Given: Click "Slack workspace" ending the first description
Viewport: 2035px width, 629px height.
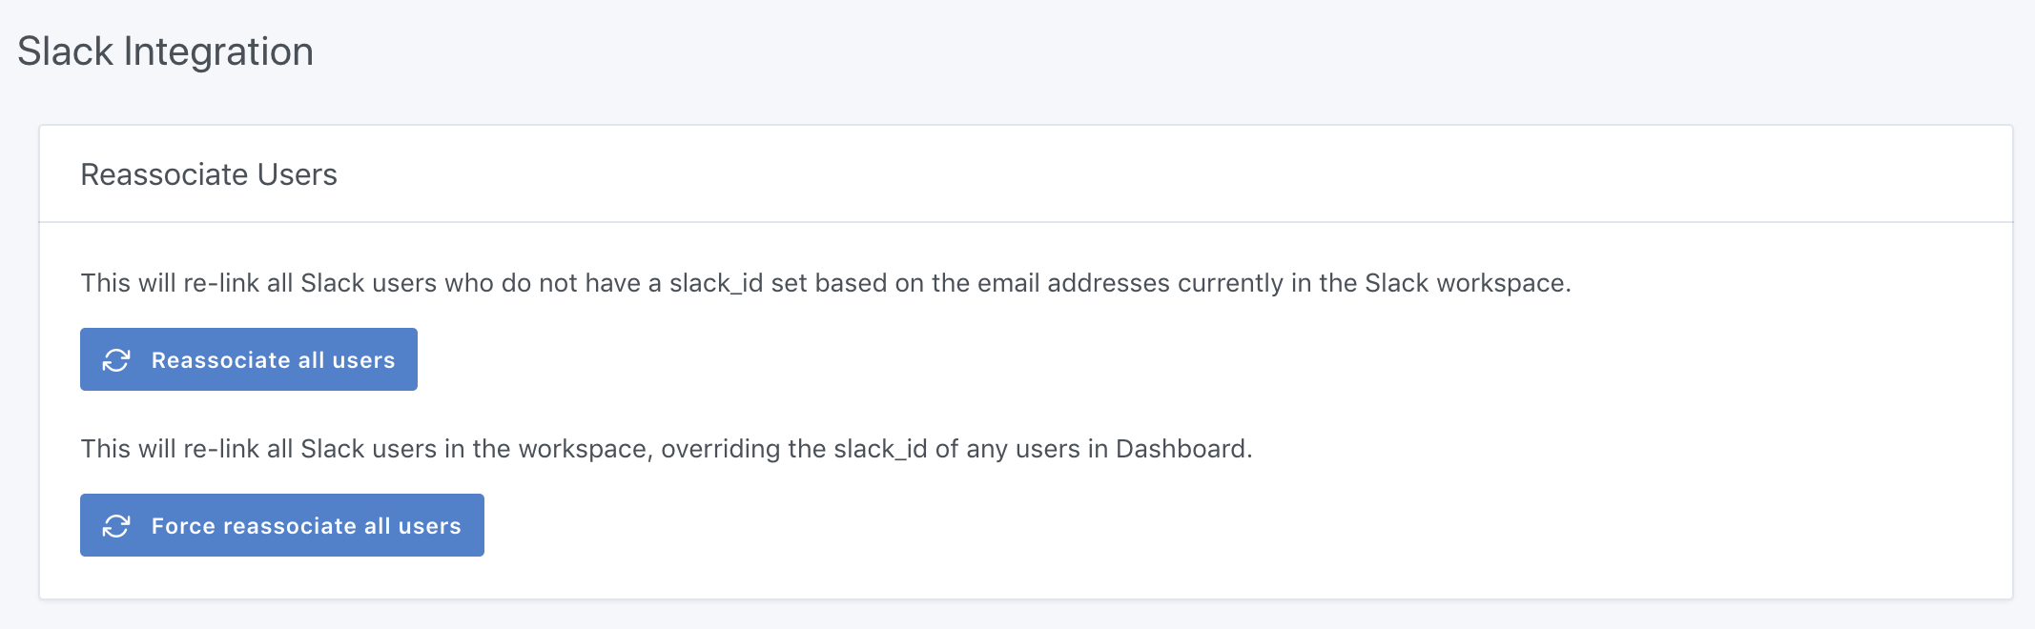Looking at the screenshot, I should [1466, 283].
